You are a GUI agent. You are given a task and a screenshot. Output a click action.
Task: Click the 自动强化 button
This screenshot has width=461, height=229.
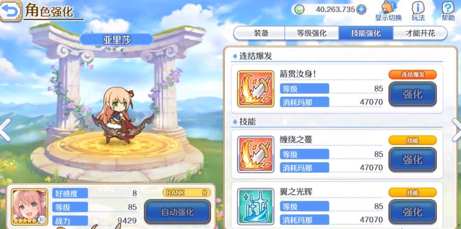(x=178, y=212)
